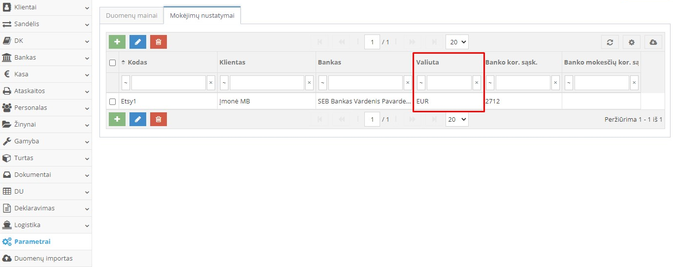This screenshot has height=267, width=673.
Task: Clear the Valiuta filter with its x button
Action: 477,83
